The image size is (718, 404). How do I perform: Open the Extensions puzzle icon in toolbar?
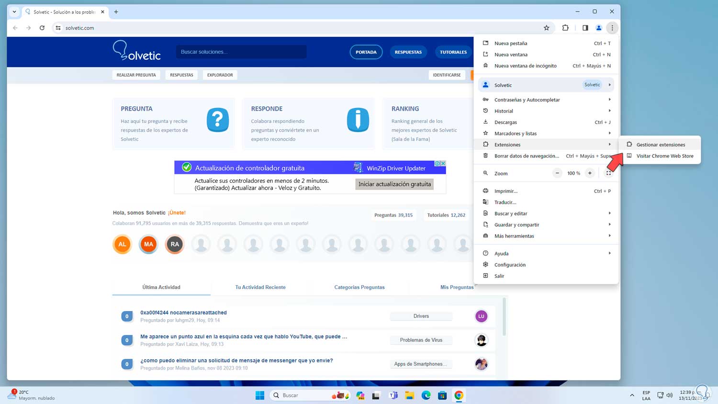point(565,28)
